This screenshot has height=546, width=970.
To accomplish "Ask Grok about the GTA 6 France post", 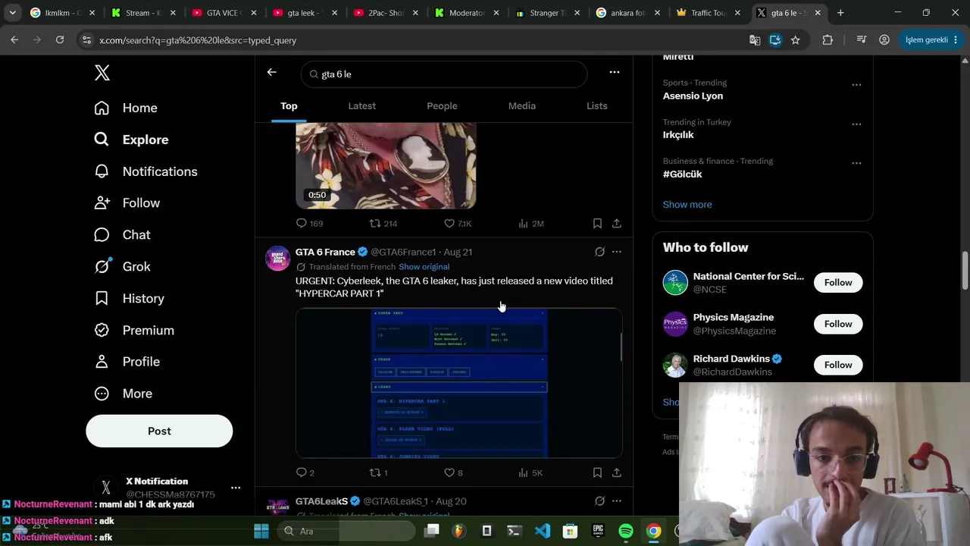I will coord(599,252).
